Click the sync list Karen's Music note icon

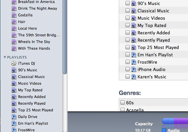[x=134, y=77]
